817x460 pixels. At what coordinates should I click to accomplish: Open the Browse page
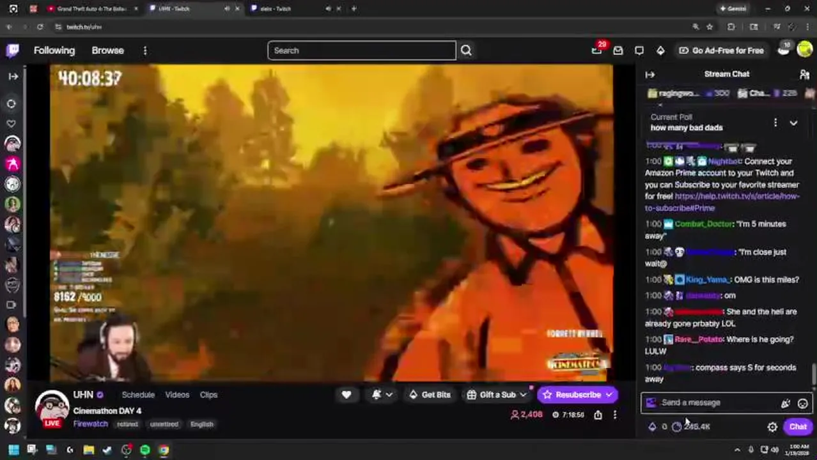point(107,50)
